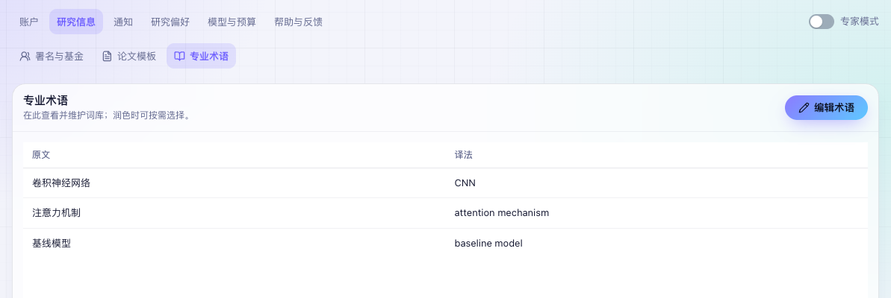This screenshot has width=891, height=298.
Task: Select the 研究信息 tab
Action: coord(76,22)
